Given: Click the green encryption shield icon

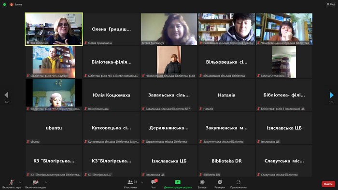Looking at the screenshot, I should (4, 4).
